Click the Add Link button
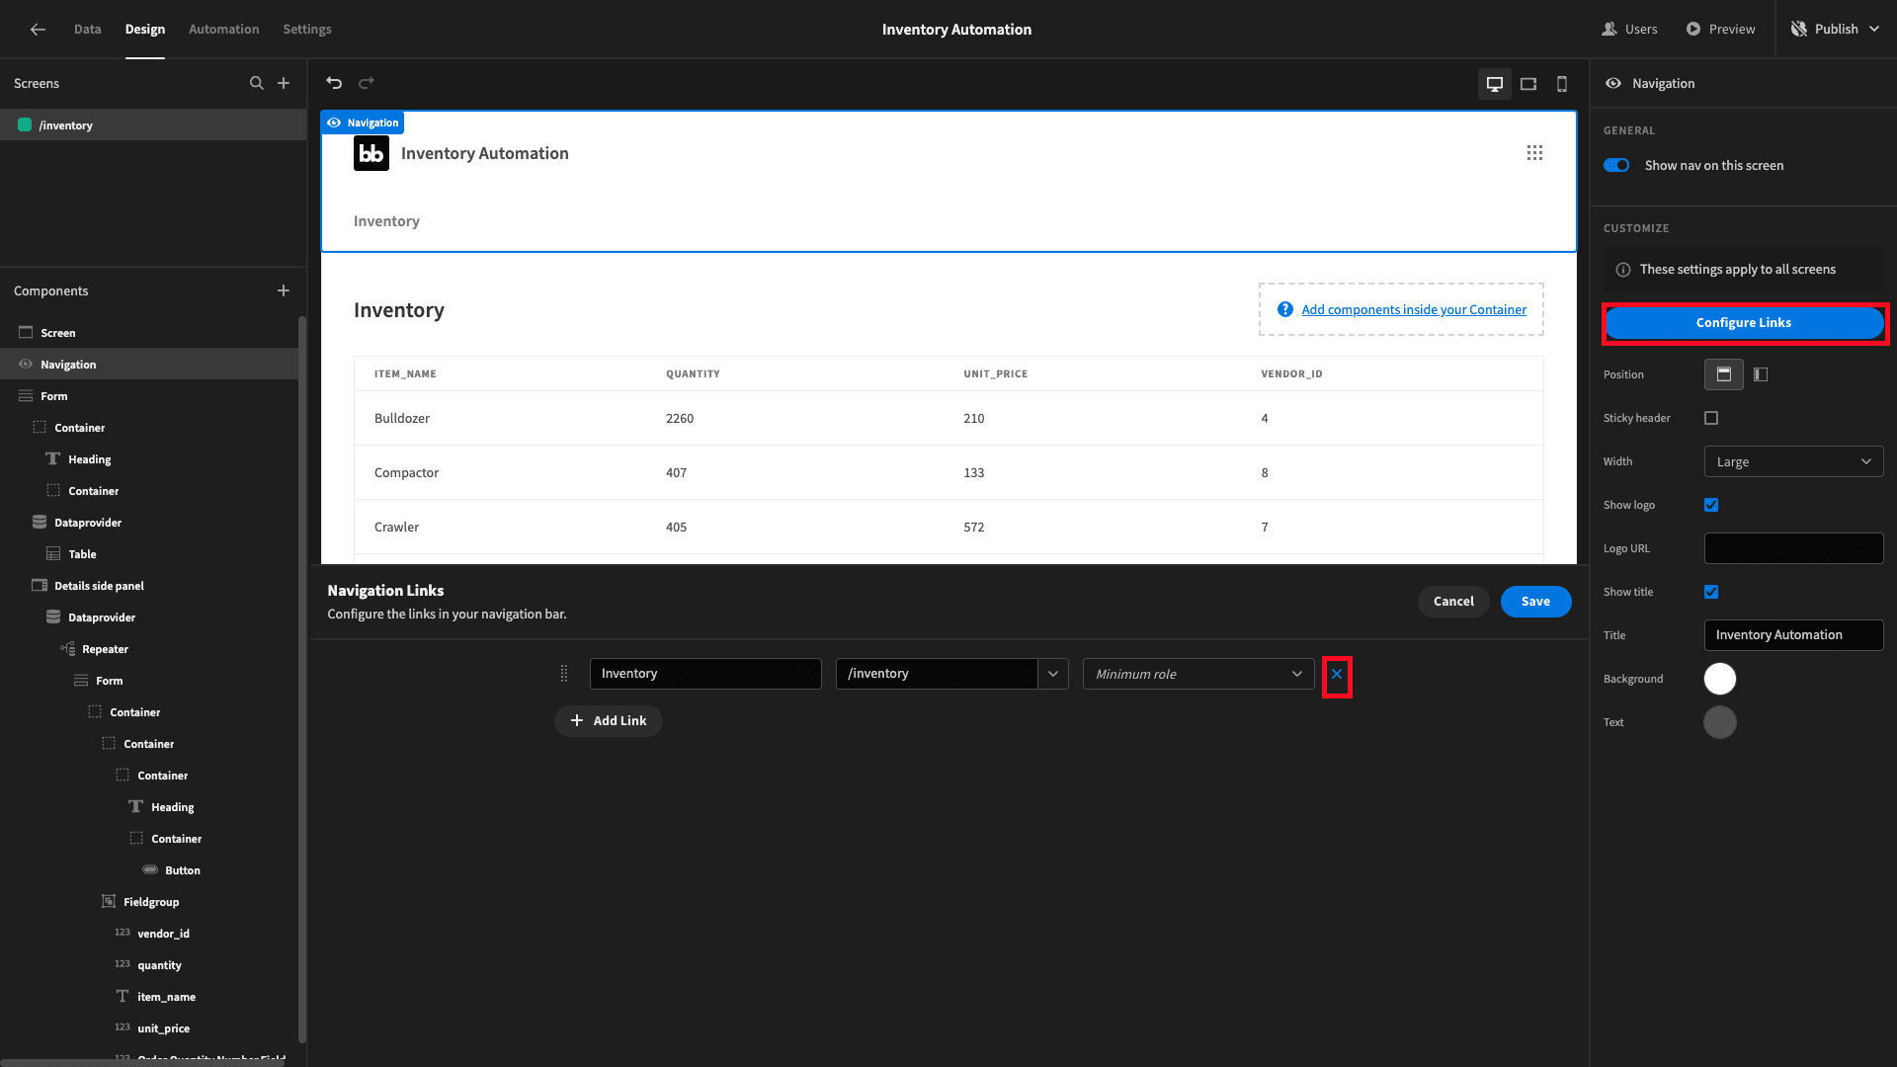This screenshot has height=1067, width=1897. click(609, 721)
